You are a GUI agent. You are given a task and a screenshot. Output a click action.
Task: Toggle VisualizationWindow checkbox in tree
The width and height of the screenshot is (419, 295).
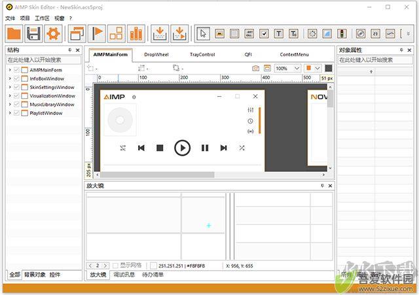click(16, 95)
